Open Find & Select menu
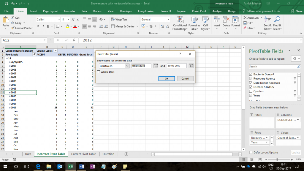 (277, 23)
